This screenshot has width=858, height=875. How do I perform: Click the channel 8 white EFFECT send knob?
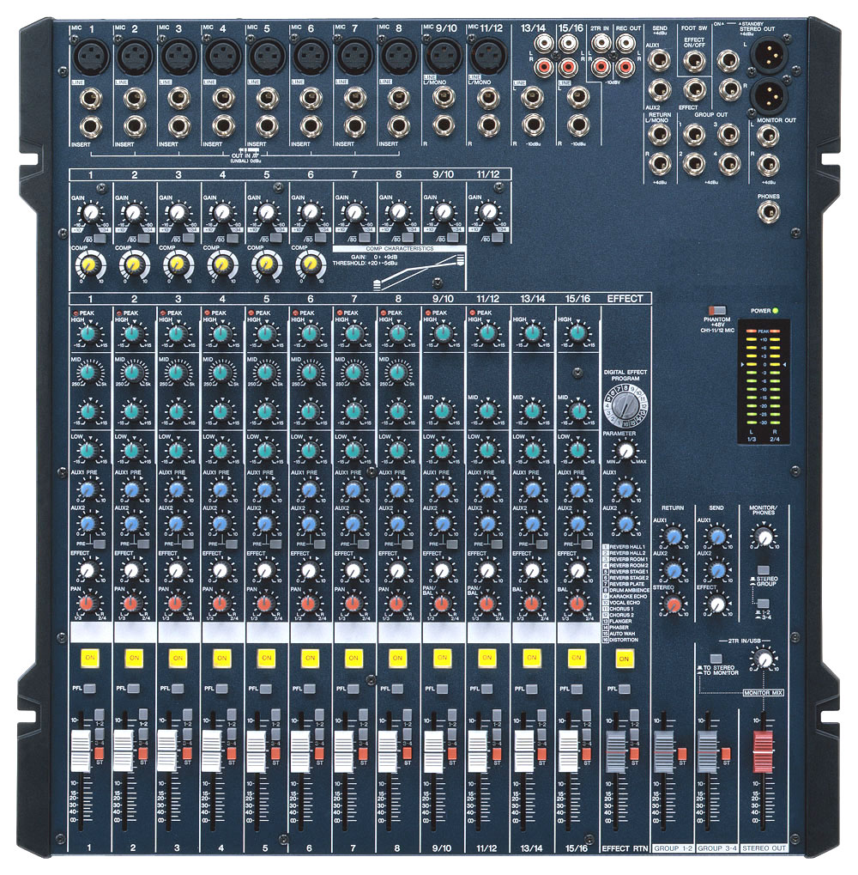(397, 570)
